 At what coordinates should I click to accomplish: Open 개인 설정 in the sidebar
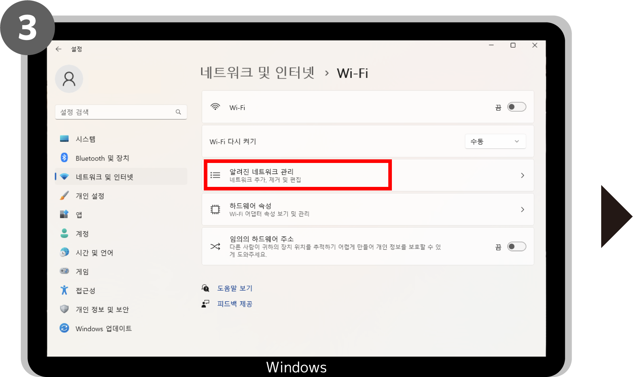click(x=90, y=196)
